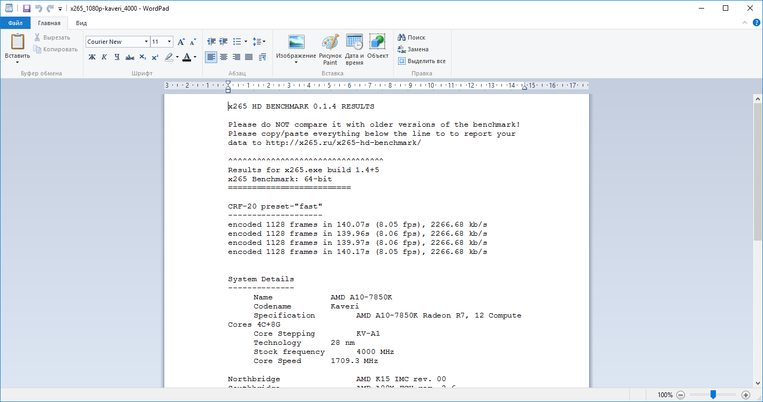763x402 pixels.
Task: Insert date and time (Дата и время)
Action: click(x=354, y=49)
